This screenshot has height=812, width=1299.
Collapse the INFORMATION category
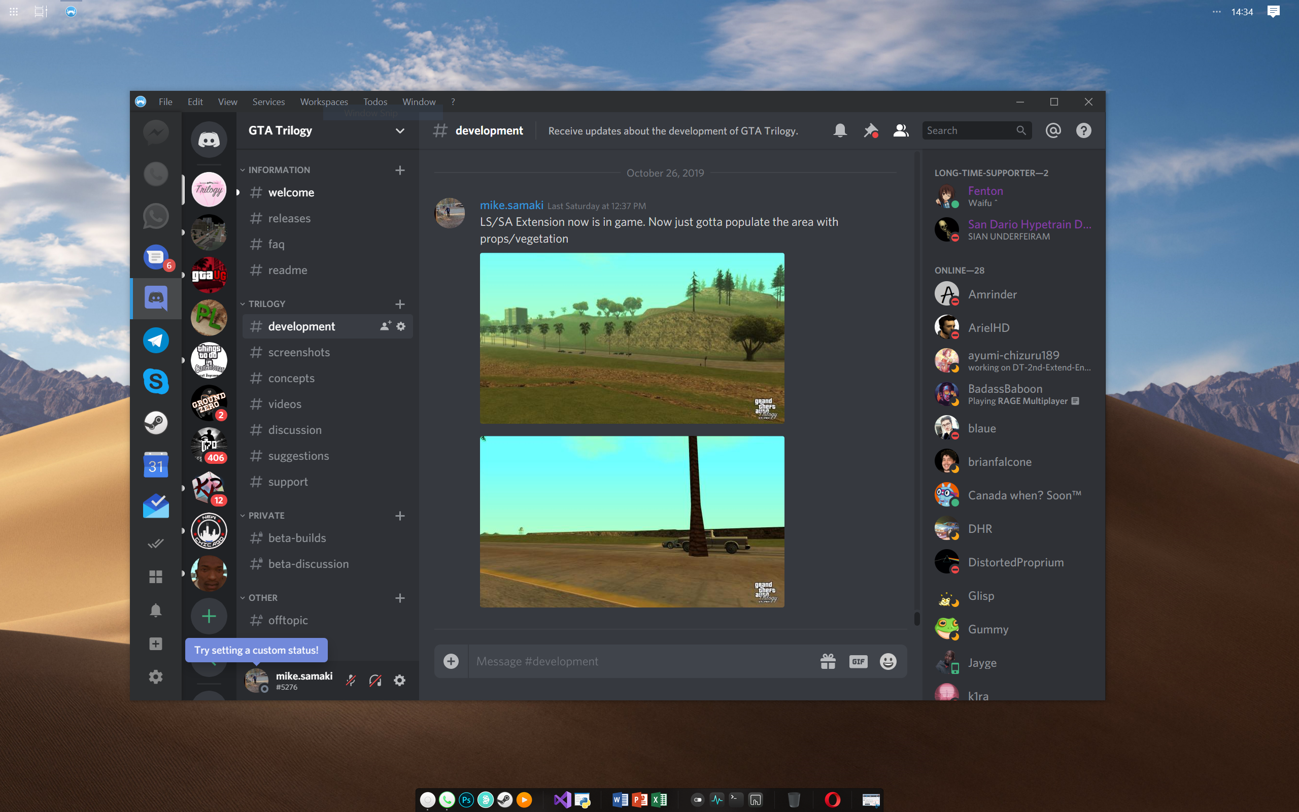[x=279, y=170]
